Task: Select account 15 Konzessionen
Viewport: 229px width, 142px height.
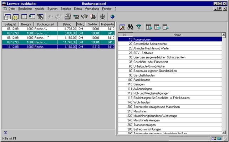Action: point(170,39)
